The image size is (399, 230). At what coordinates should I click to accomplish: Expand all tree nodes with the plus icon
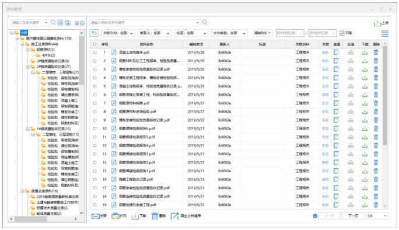click(77, 23)
